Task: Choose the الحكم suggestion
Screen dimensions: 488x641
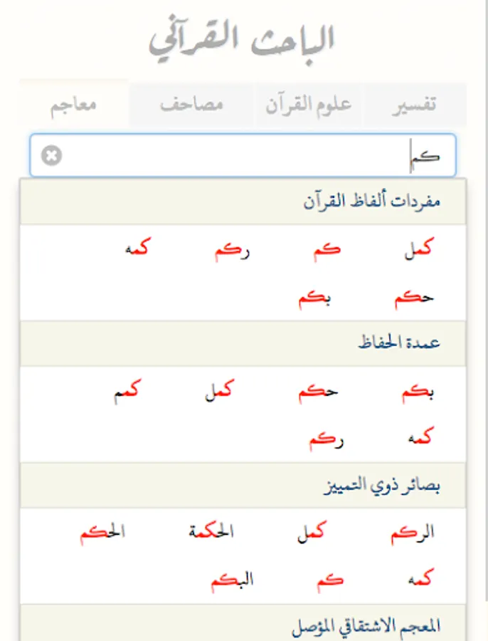Action: (102, 533)
